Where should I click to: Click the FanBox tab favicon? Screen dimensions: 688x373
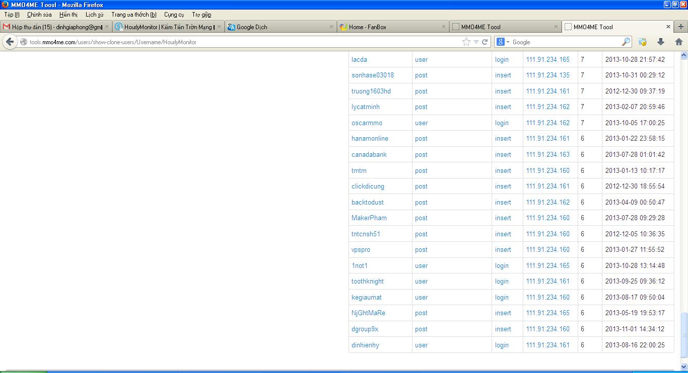(x=343, y=27)
